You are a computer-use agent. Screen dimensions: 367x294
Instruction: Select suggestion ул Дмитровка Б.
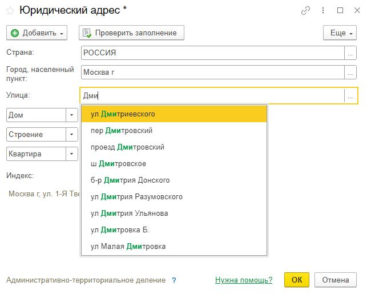(x=174, y=230)
